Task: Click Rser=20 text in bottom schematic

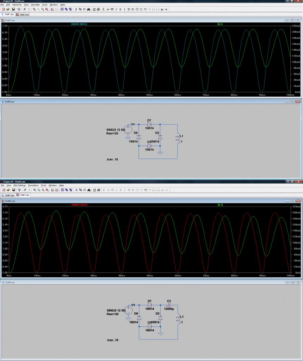Action: click(x=112, y=314)
